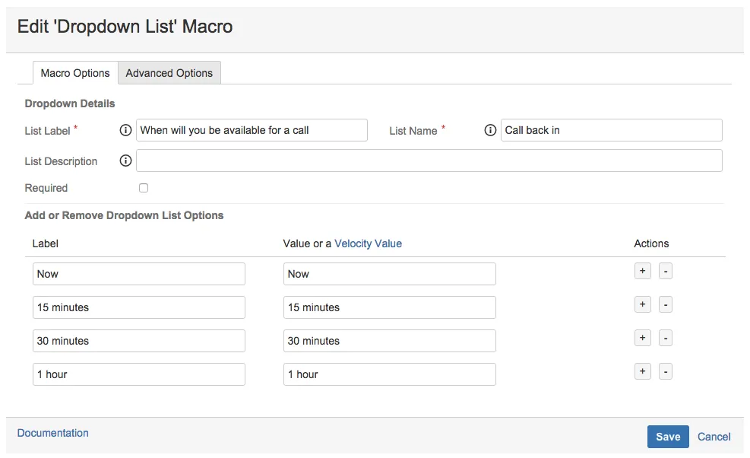750x458 pixels.
Task: Click the Required label text
Action: (x=46, y=188)
